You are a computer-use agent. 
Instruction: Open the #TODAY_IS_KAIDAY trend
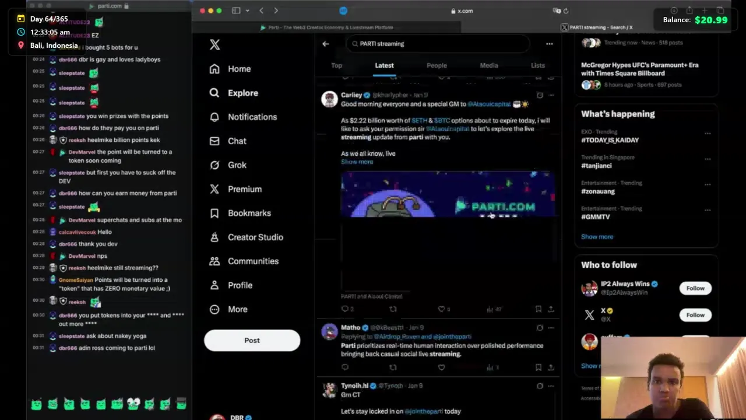coord(610,140)
